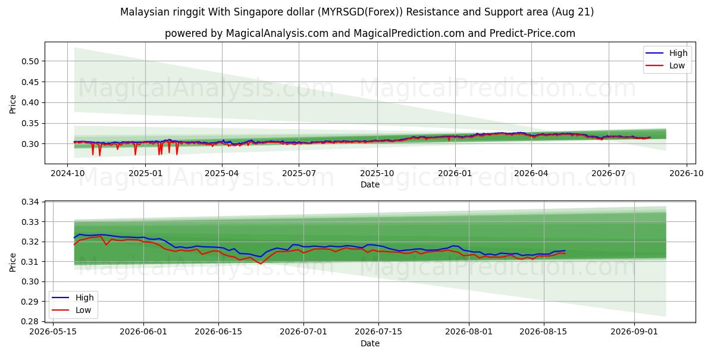Click the 0.29 tick on the bottom chart's price axis
This screenshot has width=714, height=357.
[x=31, y=302]
